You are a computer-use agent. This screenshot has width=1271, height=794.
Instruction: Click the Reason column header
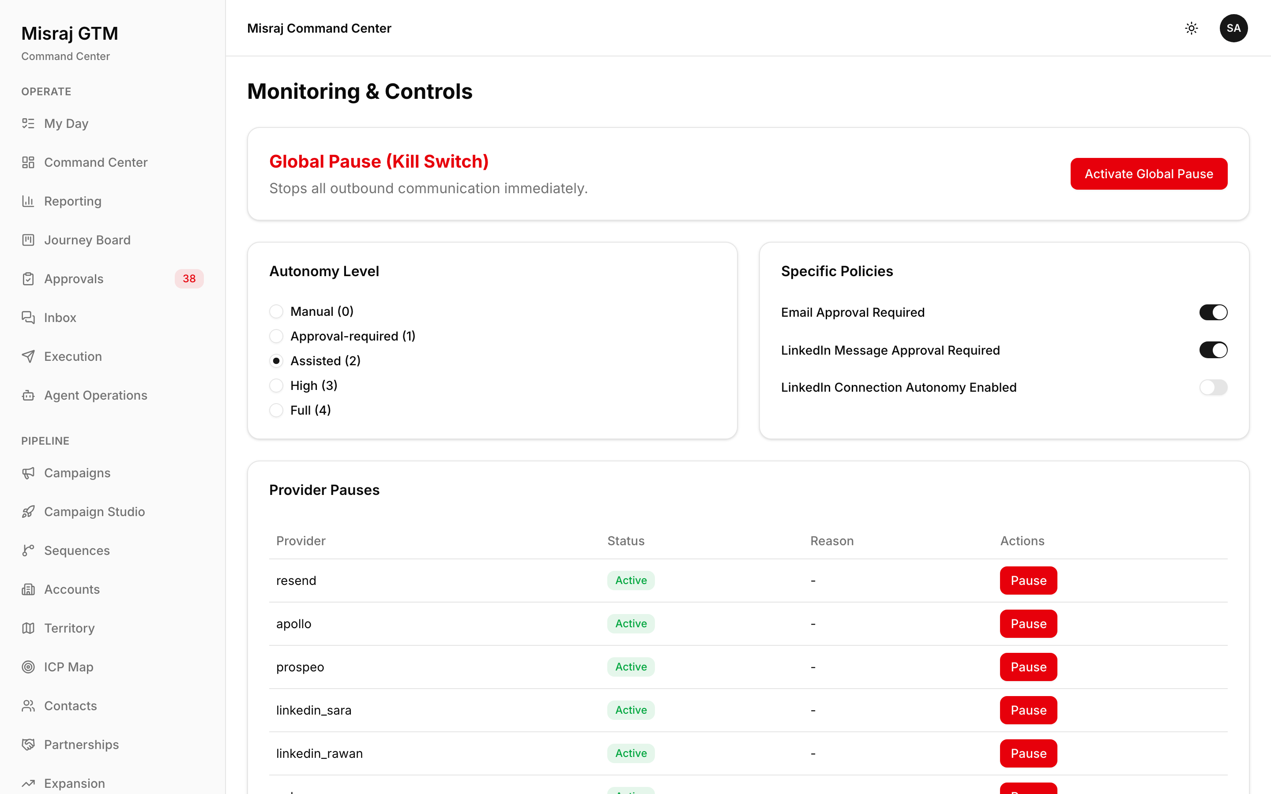[832, 541]
